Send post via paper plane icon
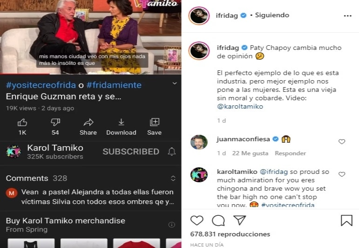This screenshot has height=248, width=359. (239, 220)
